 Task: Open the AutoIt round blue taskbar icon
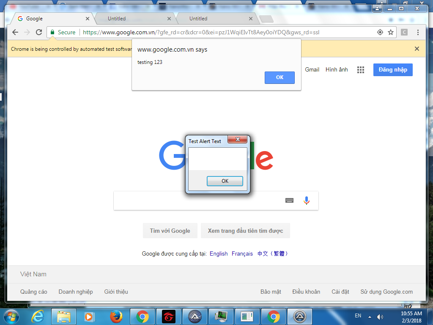195,317
